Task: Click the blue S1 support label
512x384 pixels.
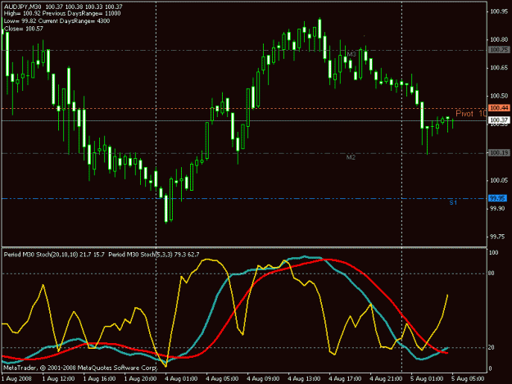Action: [x=453, y=202]
